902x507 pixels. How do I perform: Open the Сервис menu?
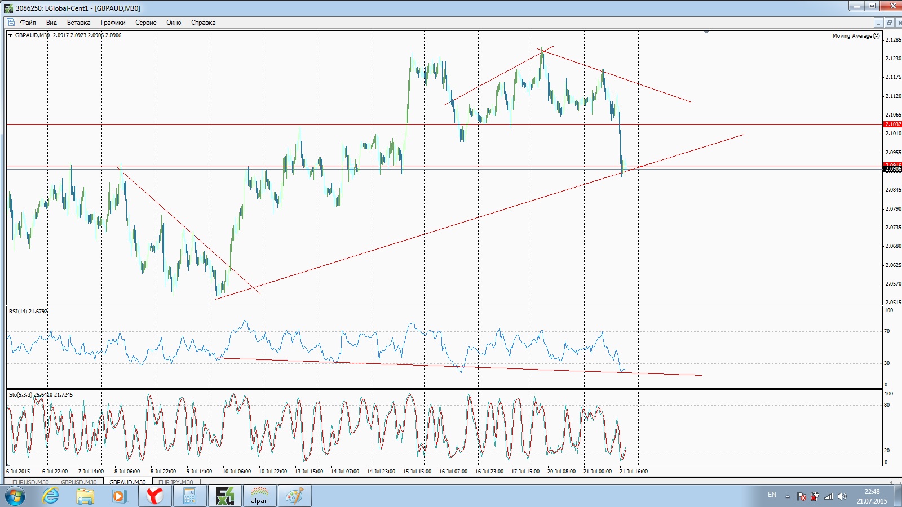click(x=145, y=23)
